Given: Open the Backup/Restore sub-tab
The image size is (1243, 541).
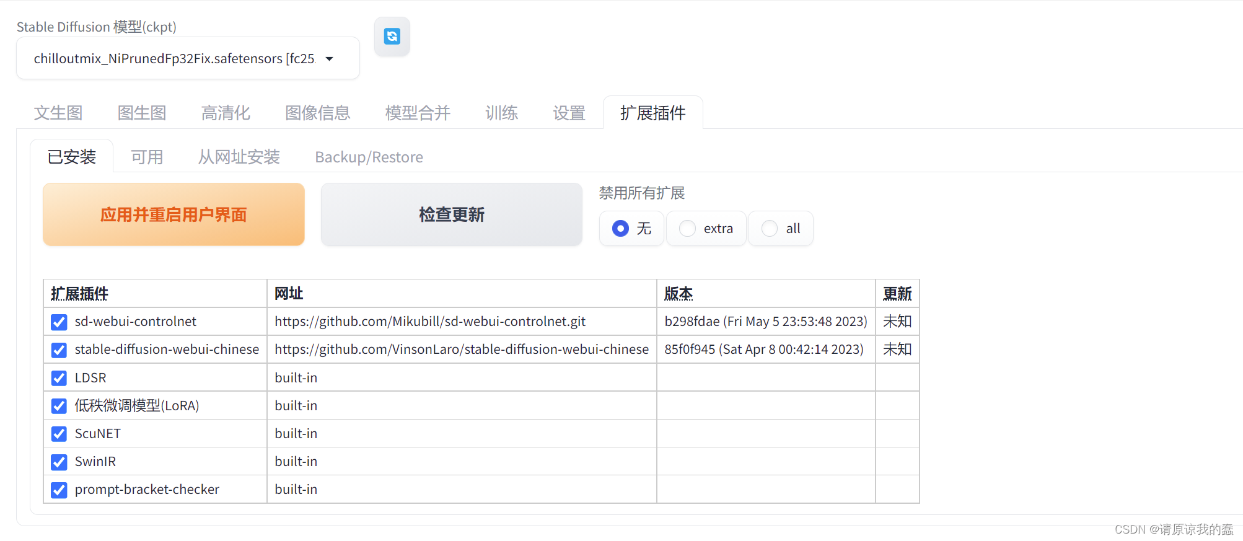Looking at the screenshot, I should tap(369, 157).
